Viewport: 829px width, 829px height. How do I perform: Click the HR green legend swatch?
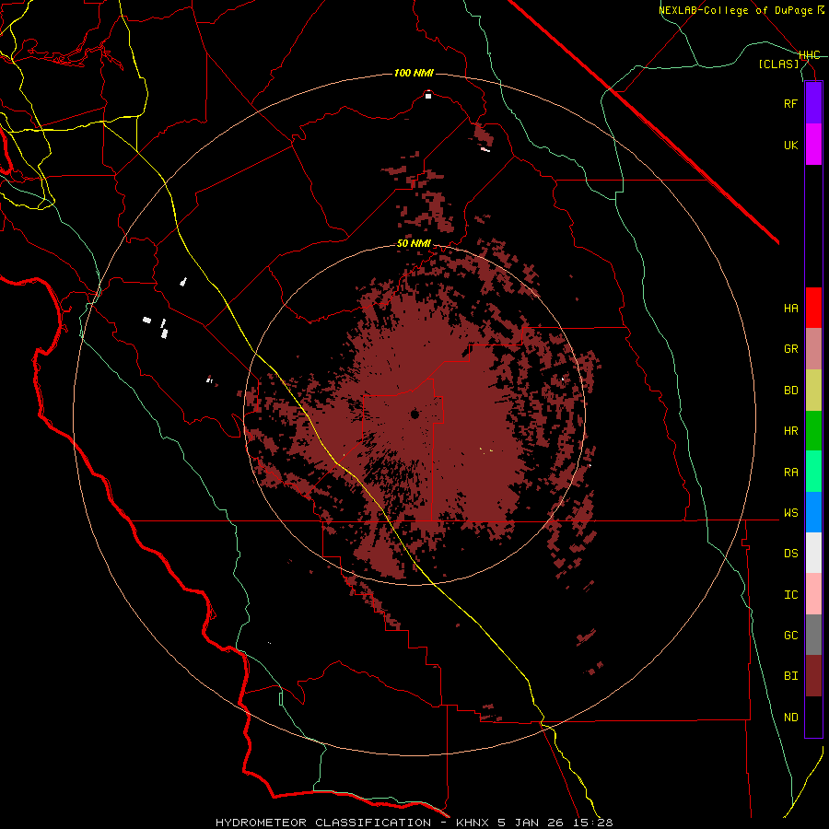tap(813, 431)
